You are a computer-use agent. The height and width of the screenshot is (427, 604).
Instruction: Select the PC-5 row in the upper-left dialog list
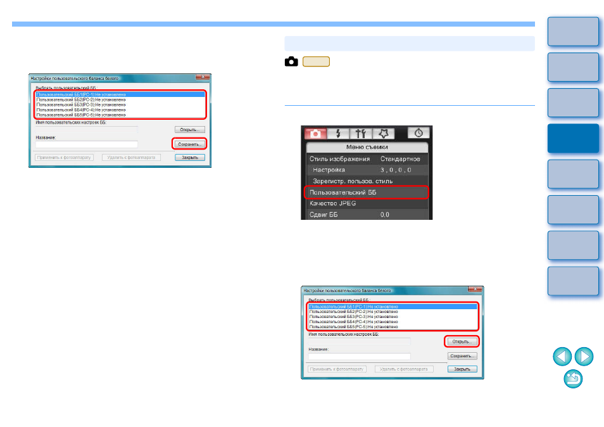pyautogui.click(x=120, y=115)
